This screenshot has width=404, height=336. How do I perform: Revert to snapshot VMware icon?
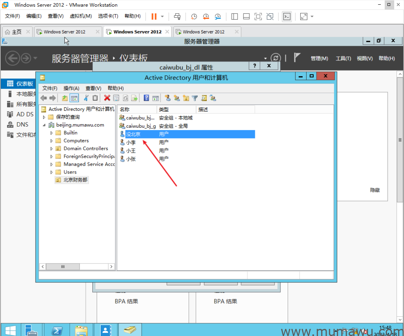click(x=206, y=17)
